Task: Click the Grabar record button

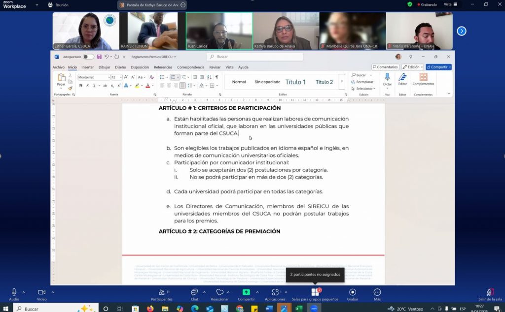Action: pos(352,292)
